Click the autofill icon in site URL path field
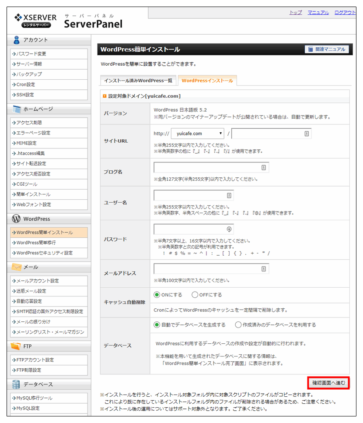The height and width of the screenshot is (423, 363). click(307, 134)
